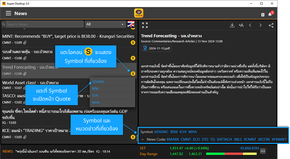Click S icon on KCE news row
This screenshot has width=290, height=159.
(133, 137)
